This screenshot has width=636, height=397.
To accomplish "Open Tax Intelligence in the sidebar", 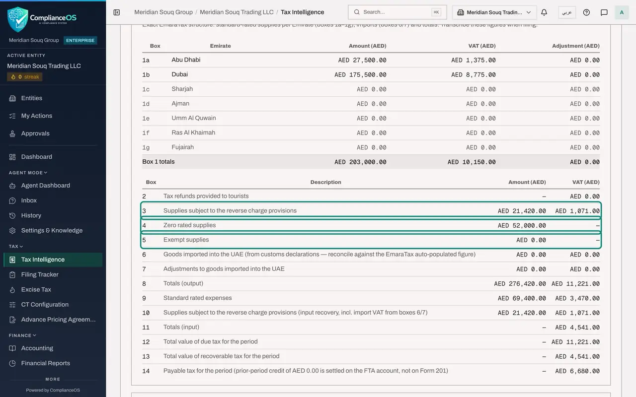I will [53, 260].
